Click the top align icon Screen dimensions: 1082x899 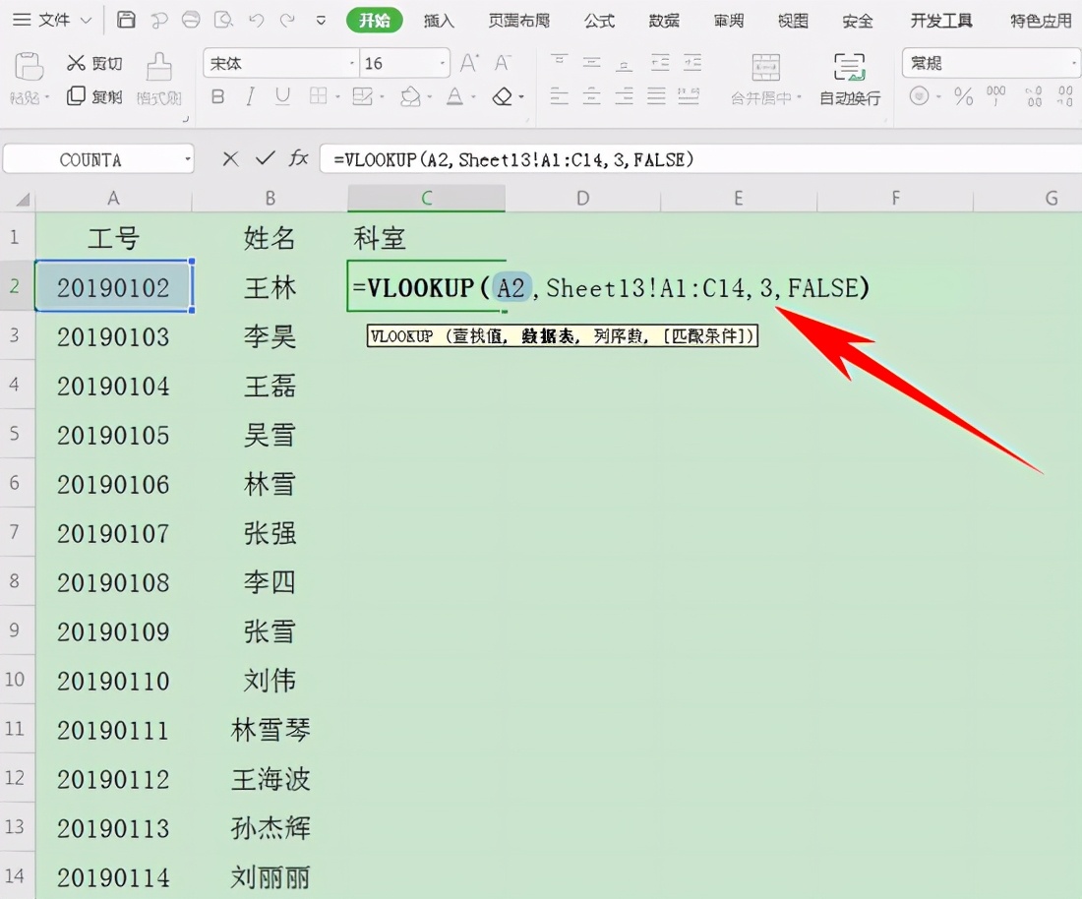(x=559, y=63)
